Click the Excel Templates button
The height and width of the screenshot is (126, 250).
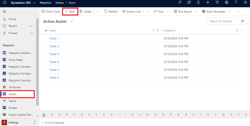[x=214, y=11]
